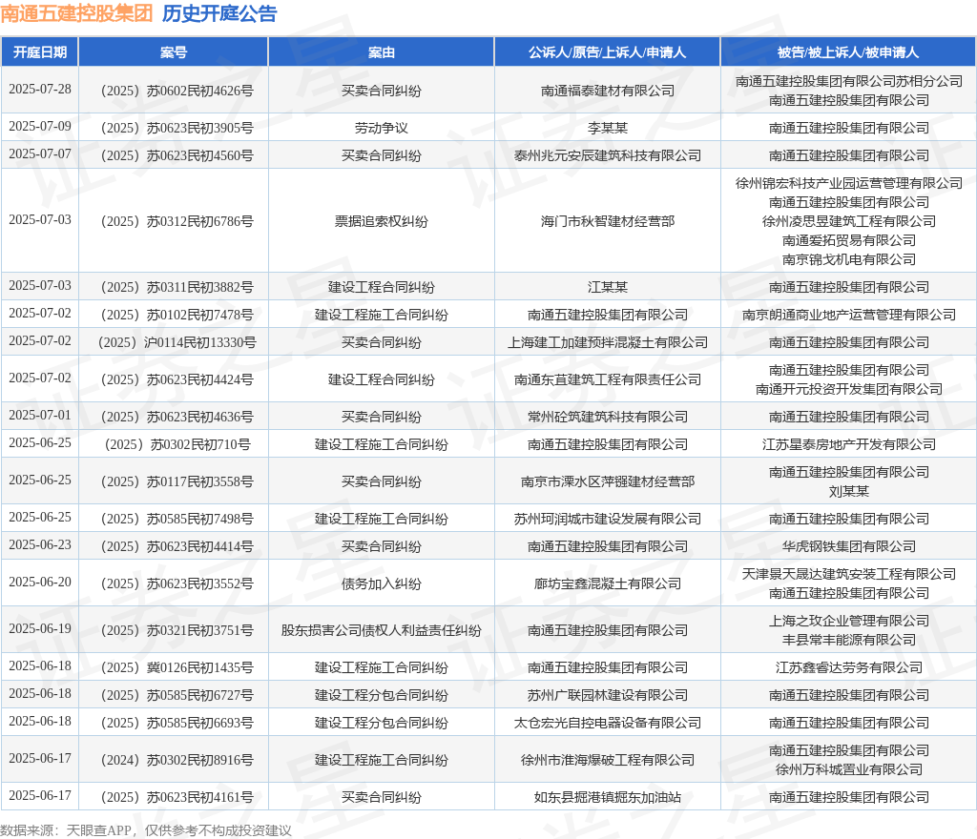The height and width of the screenshot is (839, 977).
Task: Click the 数据来源 footer note
Action: tap(146, 830)
